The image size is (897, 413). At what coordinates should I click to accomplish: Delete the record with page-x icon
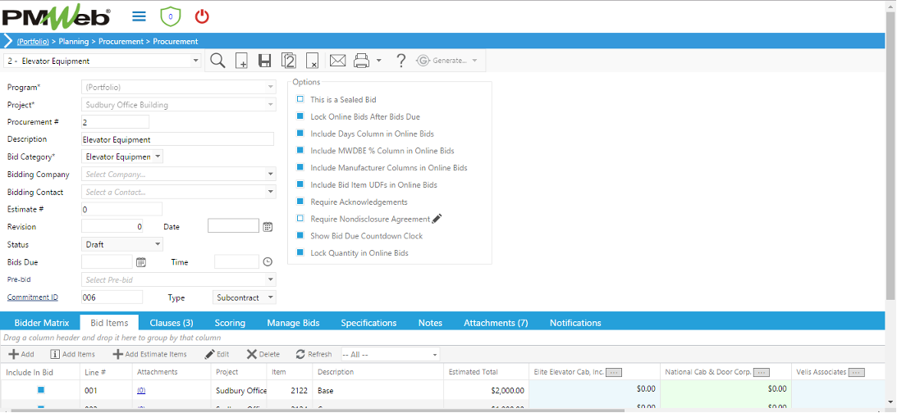tap(312, 61)
